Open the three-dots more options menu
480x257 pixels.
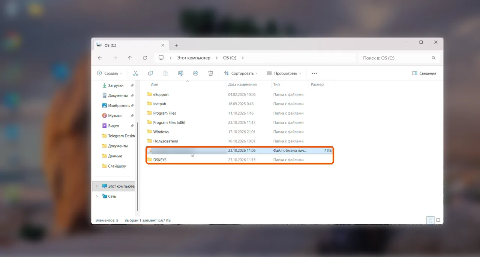314,73
